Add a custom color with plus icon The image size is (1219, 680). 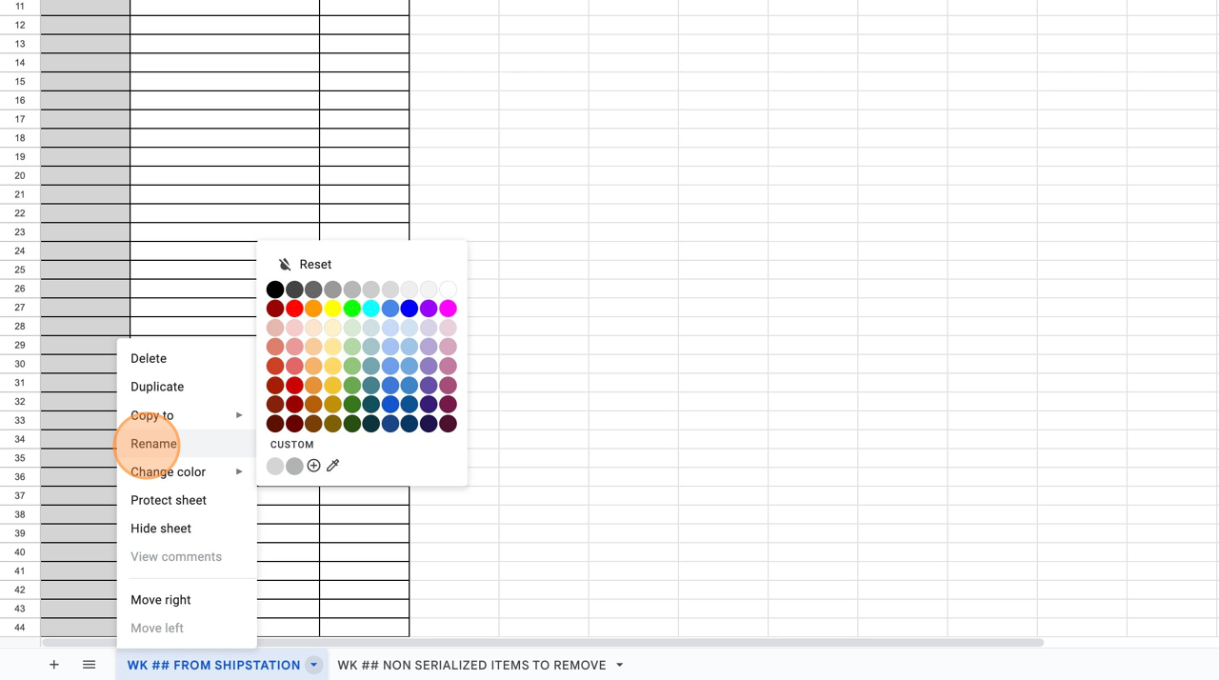(x=313, y=466)
